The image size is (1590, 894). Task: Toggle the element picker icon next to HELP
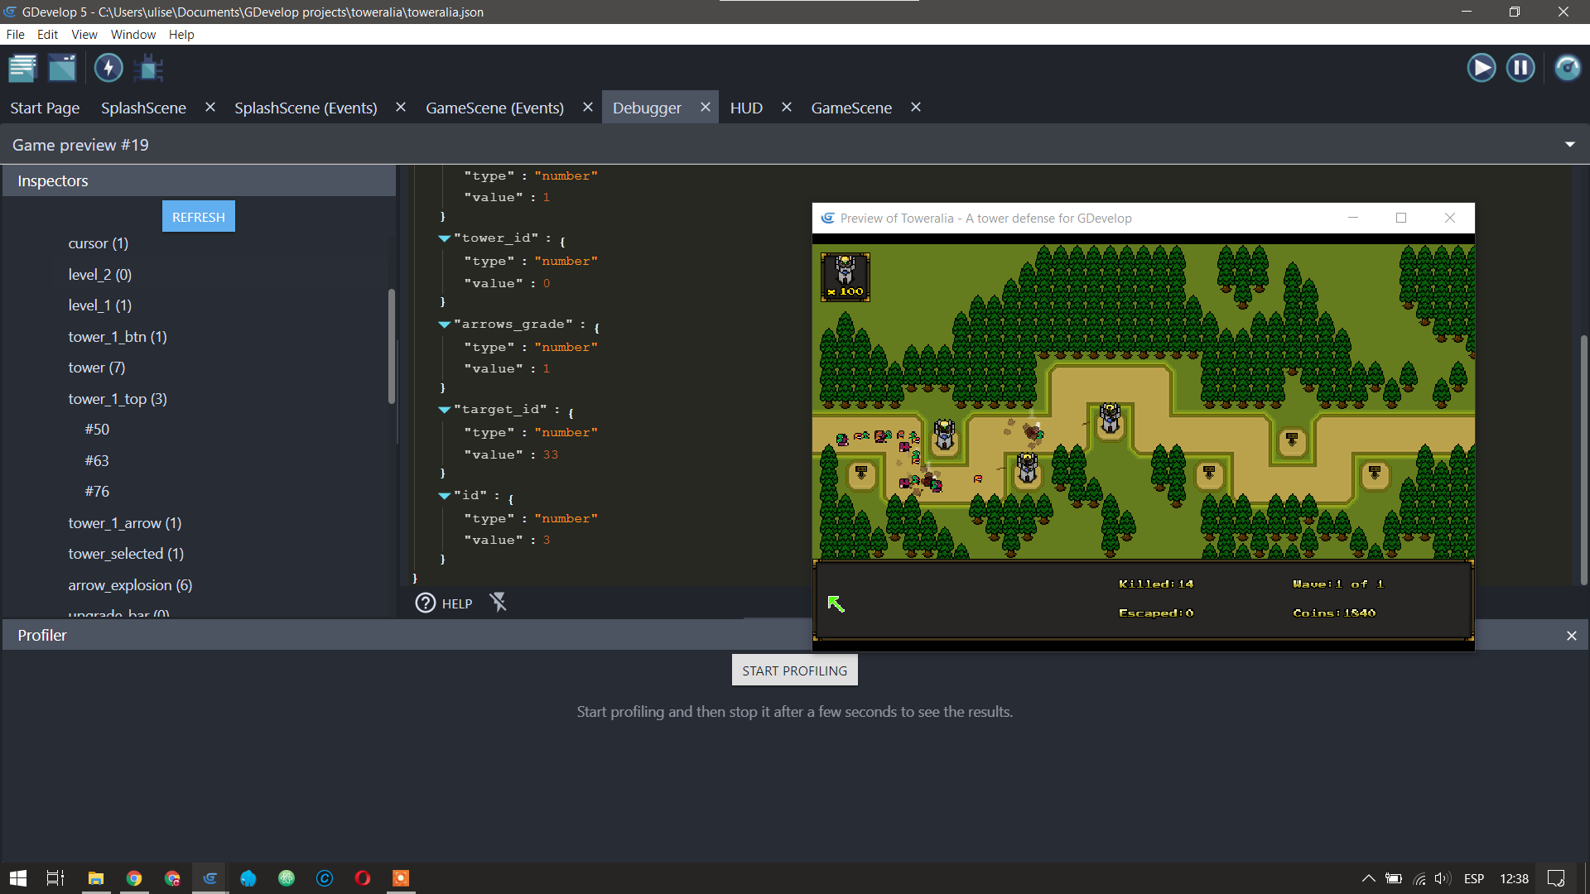tap(499, 603)
